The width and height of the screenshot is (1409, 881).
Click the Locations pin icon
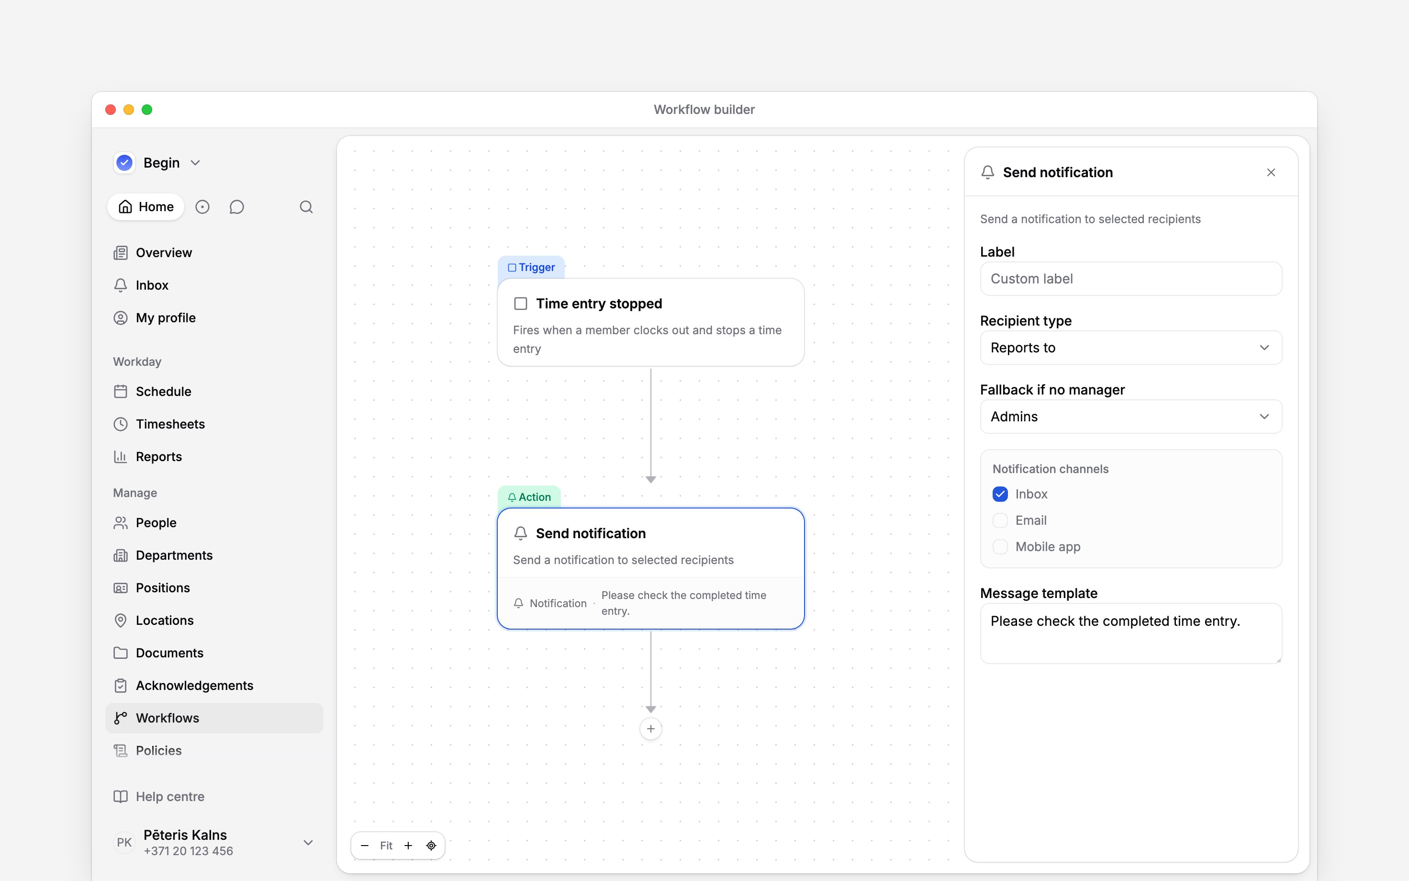tap(121, 621)
